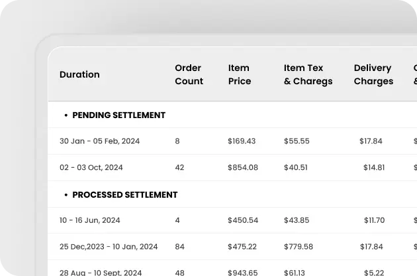Click the Duration column header
The image size is (417, 276).
(79, 74)
